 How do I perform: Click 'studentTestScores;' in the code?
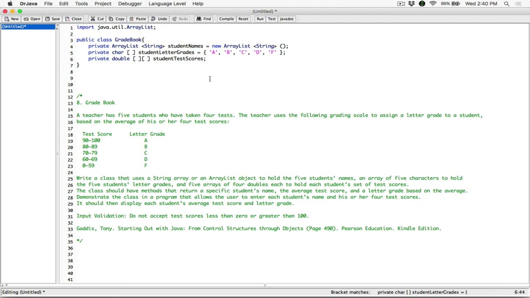point(179,59)
